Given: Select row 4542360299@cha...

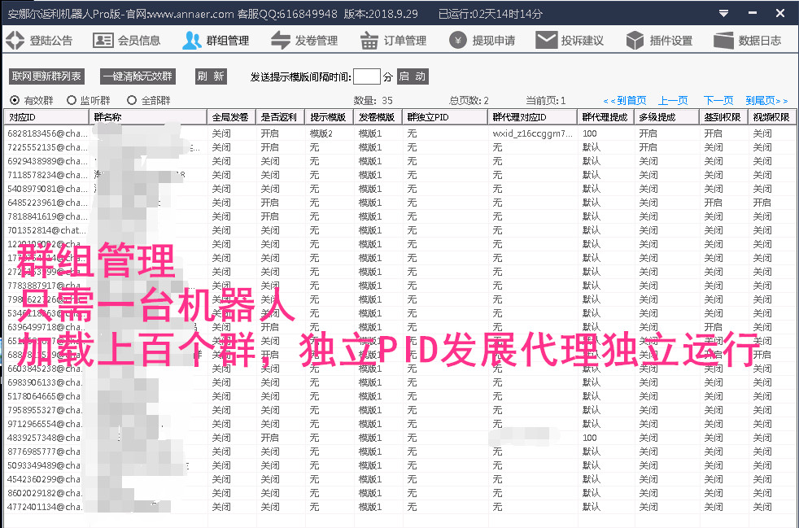Looking at the screenshot, I should [400, 479].
